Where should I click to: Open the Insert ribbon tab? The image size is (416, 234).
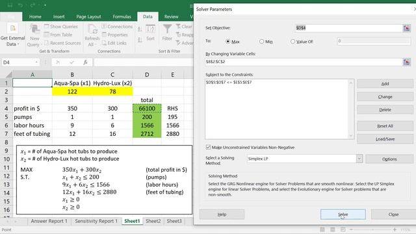[x=58, y=16]
